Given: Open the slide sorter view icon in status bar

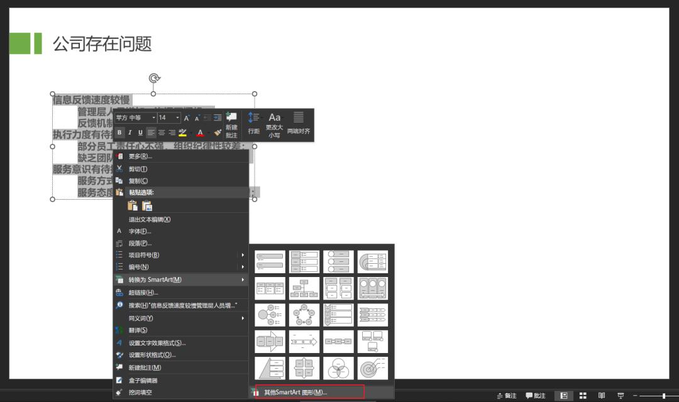Looking at the screenshot, I should click(x=583, y=396).
